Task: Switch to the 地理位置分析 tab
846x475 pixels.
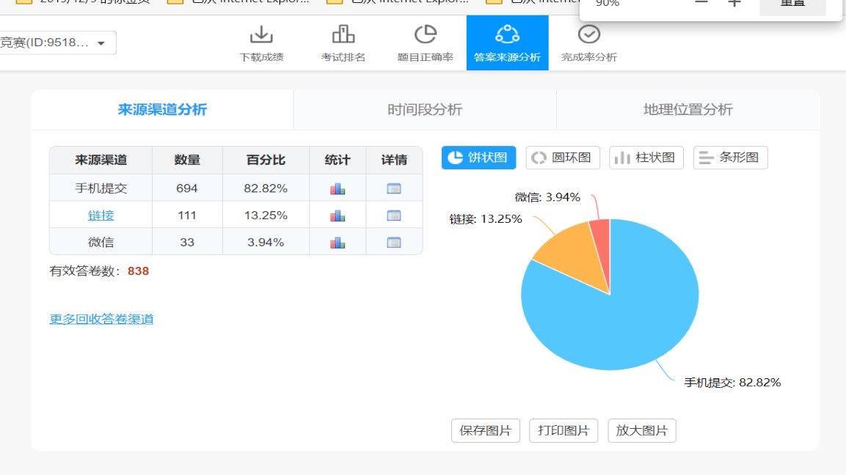Action: pyautogui.click(x=688, y=110)
